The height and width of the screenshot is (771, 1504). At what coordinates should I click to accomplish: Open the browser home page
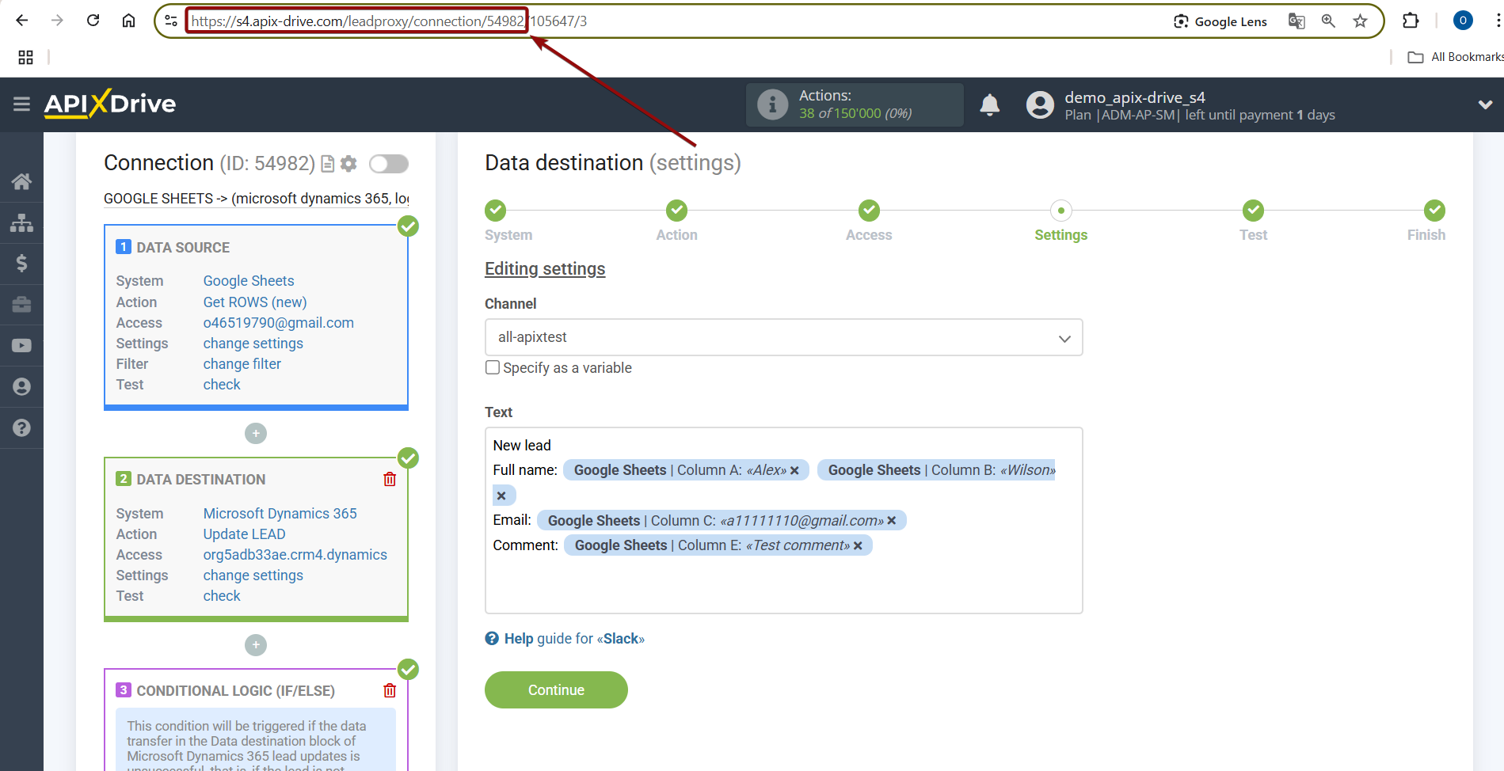[128, 21]
